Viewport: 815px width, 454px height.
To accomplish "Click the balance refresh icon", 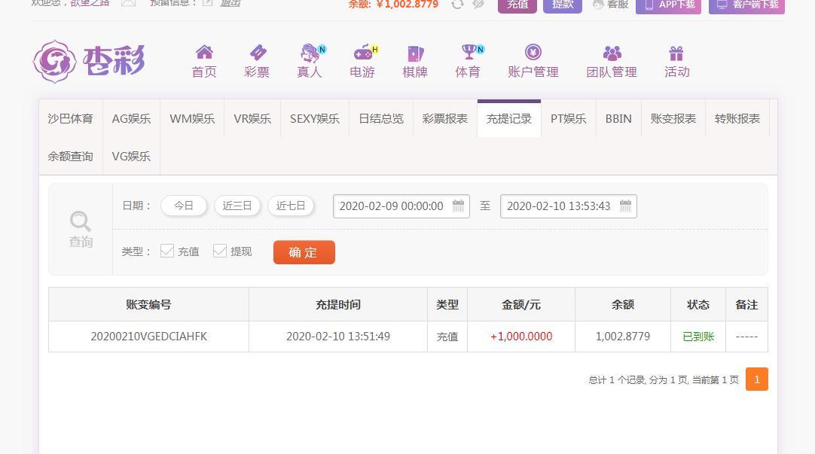I will click(457, 5).
